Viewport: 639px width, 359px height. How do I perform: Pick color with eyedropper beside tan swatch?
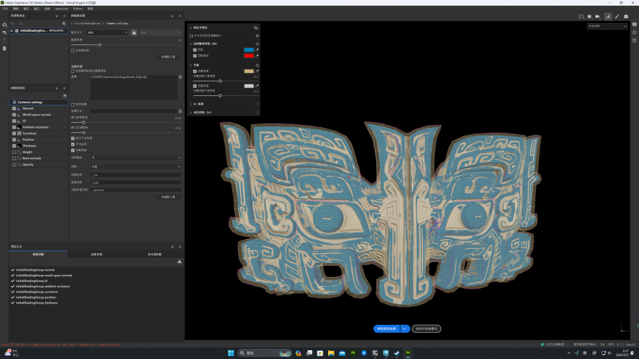256,71
